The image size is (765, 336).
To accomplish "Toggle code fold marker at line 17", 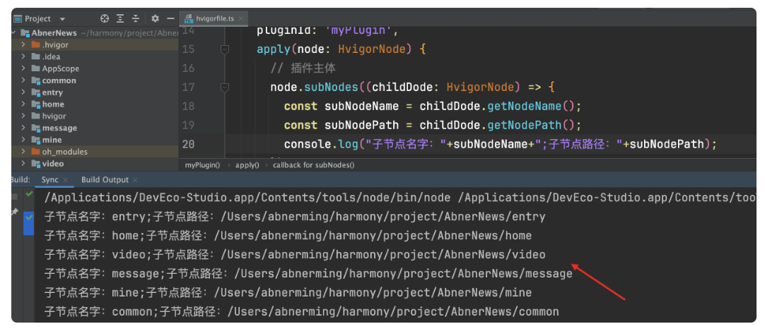I will [224, 88].
